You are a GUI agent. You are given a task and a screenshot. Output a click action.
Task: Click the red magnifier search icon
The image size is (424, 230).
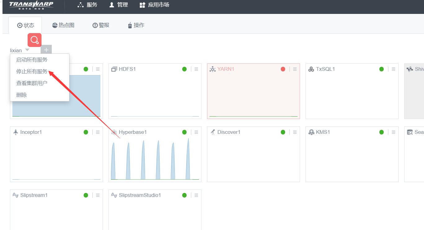pyautogui.click(x=34, y=40)
